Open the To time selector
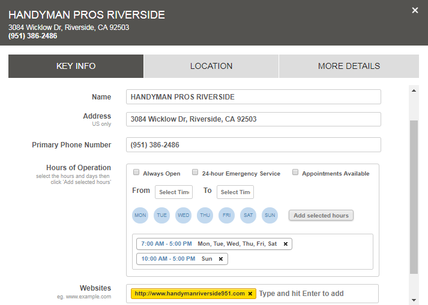 click(235, 192)
